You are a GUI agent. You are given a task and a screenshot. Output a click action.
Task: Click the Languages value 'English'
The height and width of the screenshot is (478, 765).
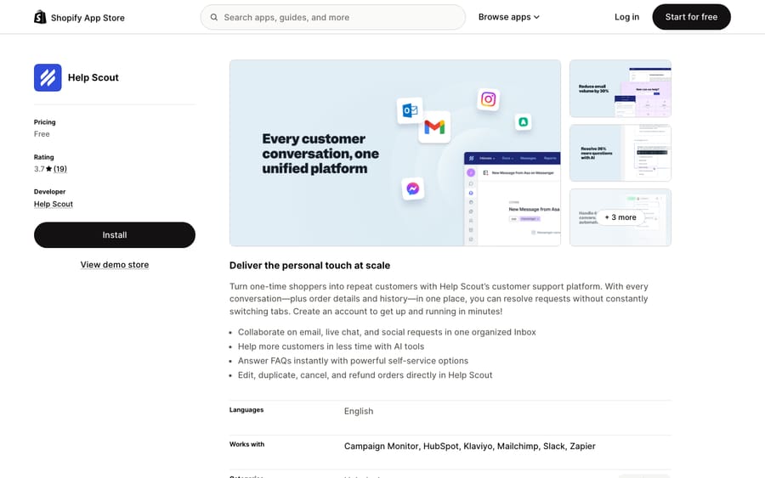[359, 411]
